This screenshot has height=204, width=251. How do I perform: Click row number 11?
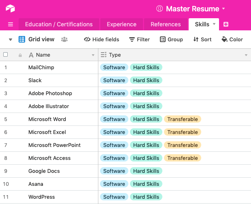pyautogui.click(x=6, y=197)
